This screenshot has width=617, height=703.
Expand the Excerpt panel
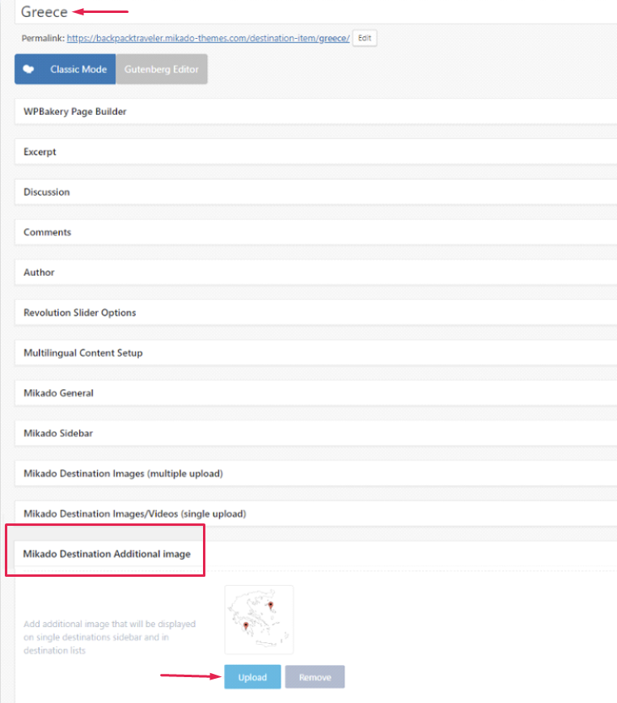(x=40, y=152)
